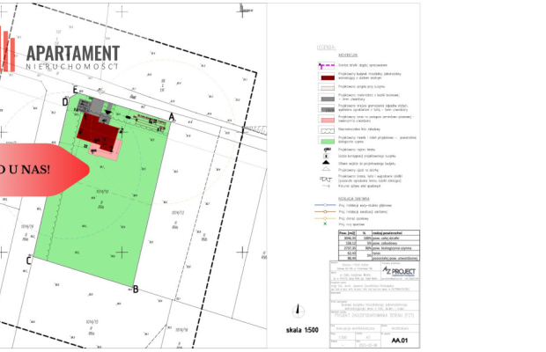
Task: Select plot corner marker B
Action: click(135, 289)
